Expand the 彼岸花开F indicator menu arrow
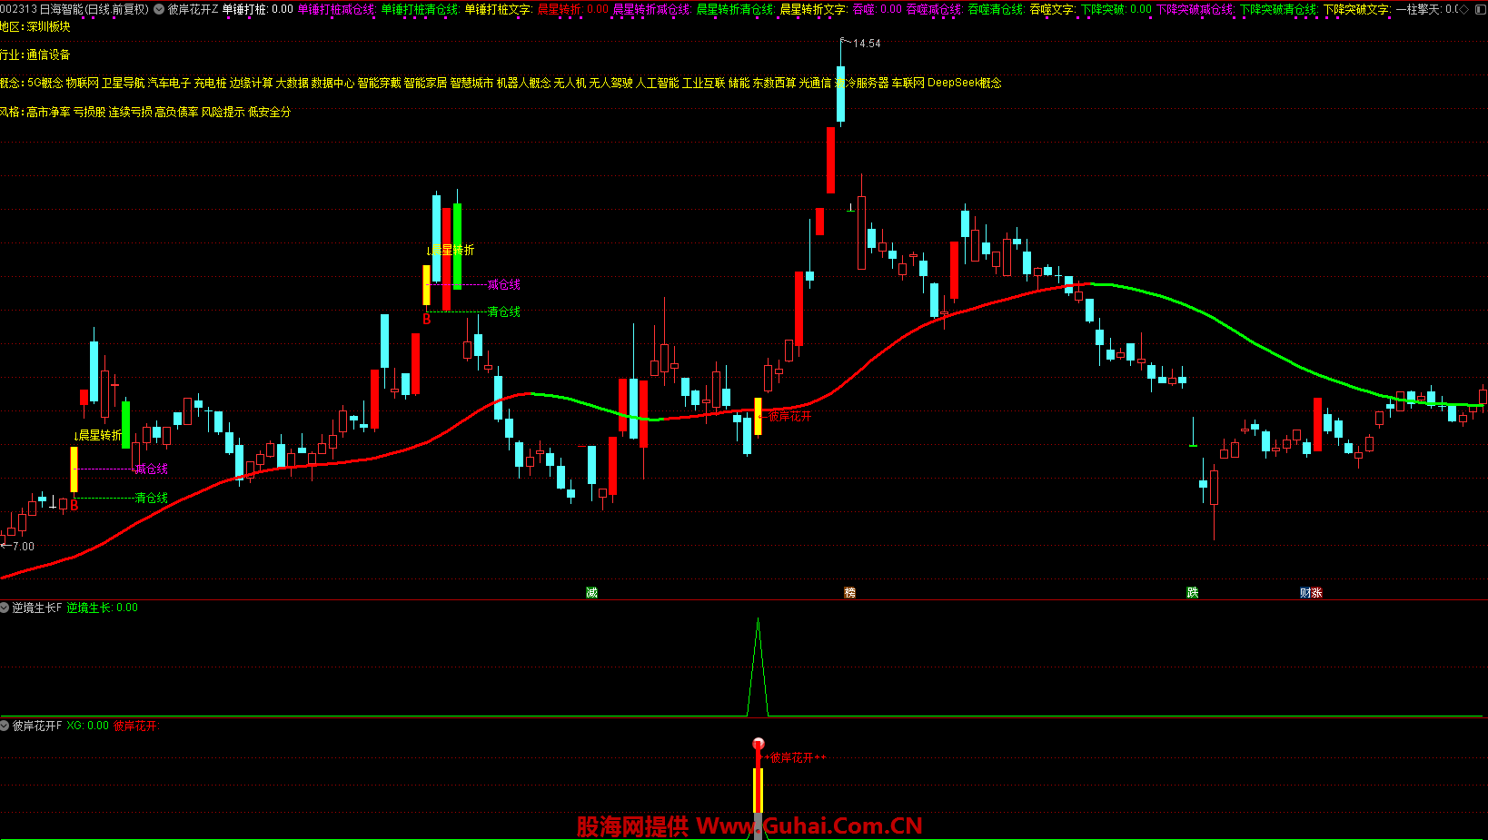Viewport: 1488px width, 840px height. coord(5,726)
